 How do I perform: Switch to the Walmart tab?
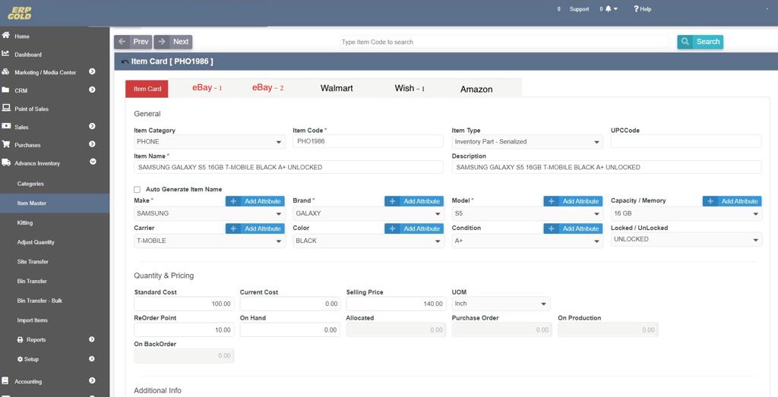337,88
